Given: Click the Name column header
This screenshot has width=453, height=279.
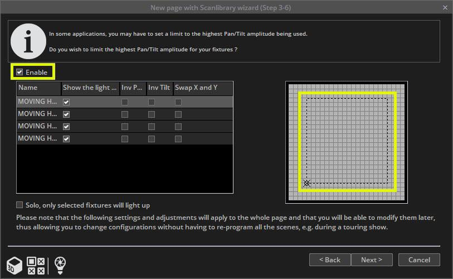Looking at the screenshot, I should (x=38, y=88).
